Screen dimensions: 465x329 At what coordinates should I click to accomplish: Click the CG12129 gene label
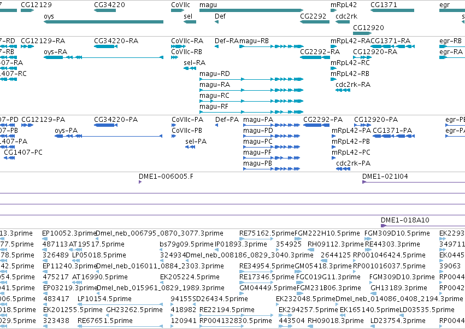(x=36, y=5)
